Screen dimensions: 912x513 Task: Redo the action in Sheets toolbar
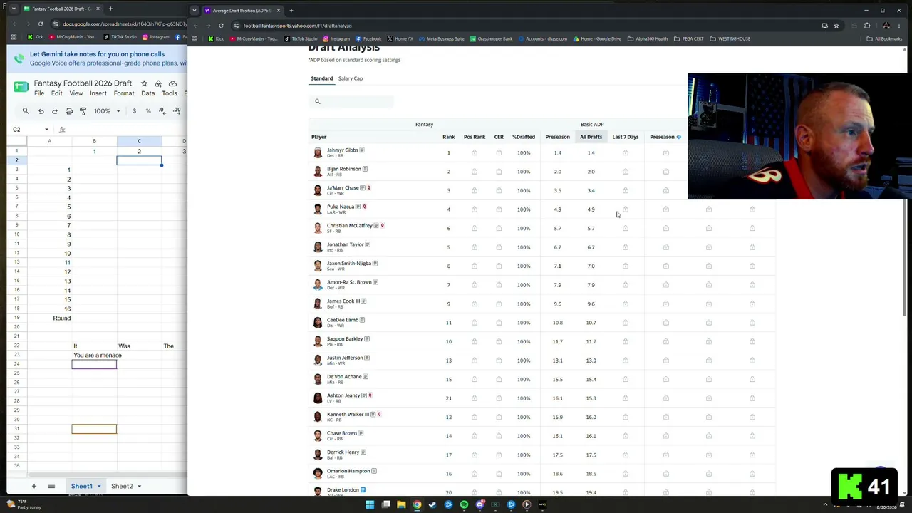[54, 111]
